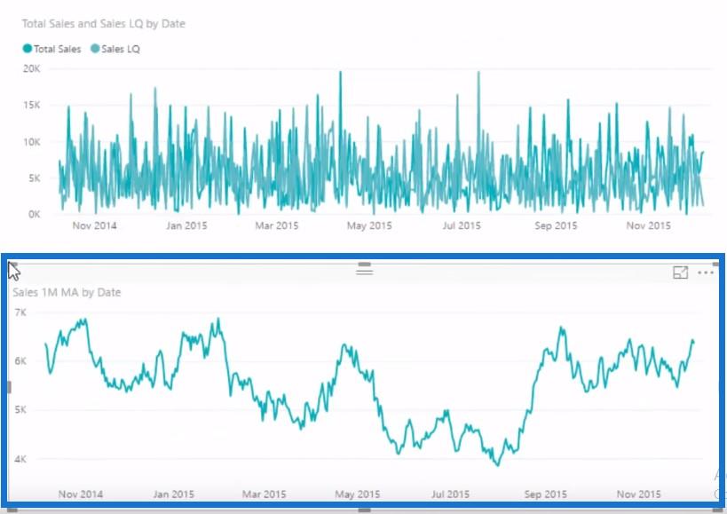Click Mar 2015 label on upper chart axis
Viewport: 727px width, 514px height.
(x=277, y=225)
